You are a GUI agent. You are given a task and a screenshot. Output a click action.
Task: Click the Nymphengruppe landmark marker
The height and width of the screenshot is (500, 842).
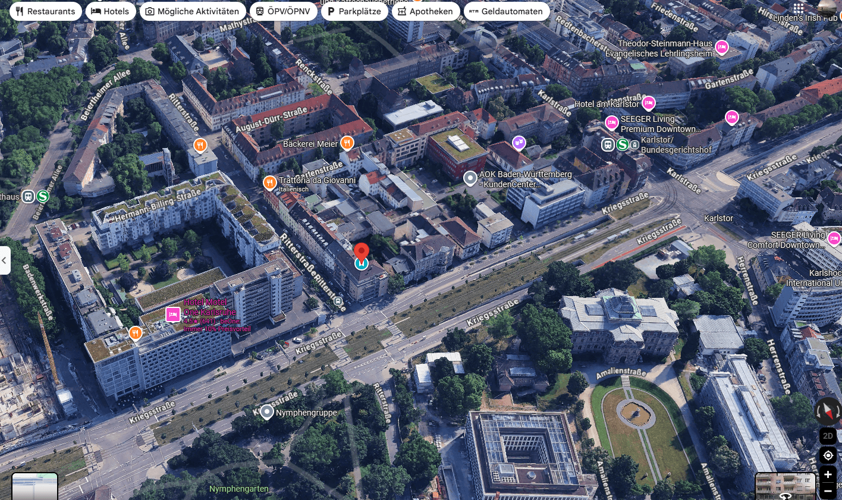click(267, 411)
